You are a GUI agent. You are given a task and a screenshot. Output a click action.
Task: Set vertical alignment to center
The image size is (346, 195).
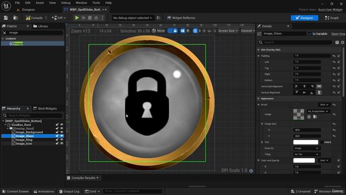304,93
